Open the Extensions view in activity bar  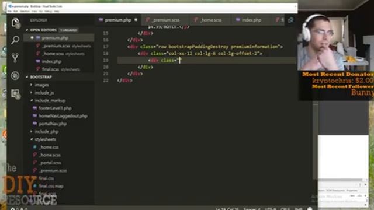click(x=16, y=94)
